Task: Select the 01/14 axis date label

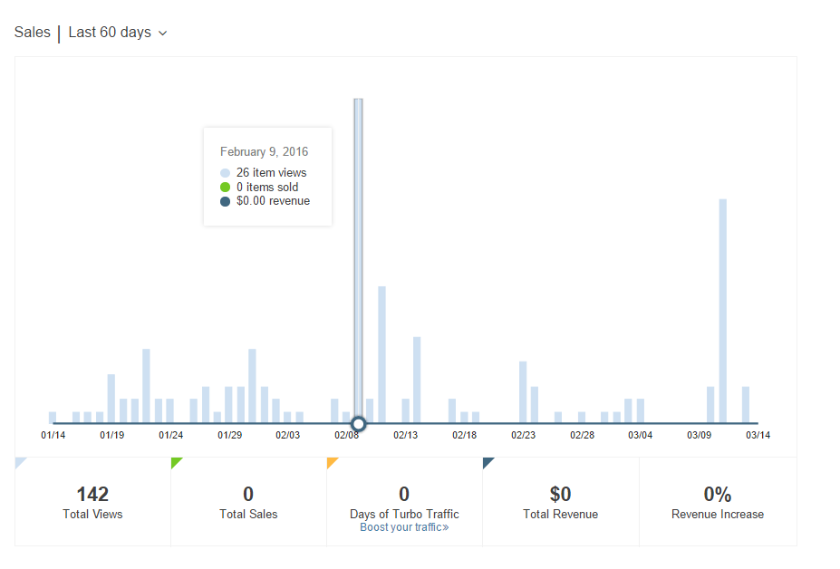Action: tap(53, 435)
